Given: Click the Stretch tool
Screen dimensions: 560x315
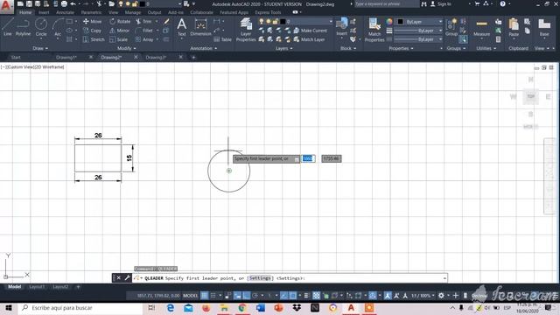Looking at the screenshot, I should pyautogui.click(x=94, y=39).
